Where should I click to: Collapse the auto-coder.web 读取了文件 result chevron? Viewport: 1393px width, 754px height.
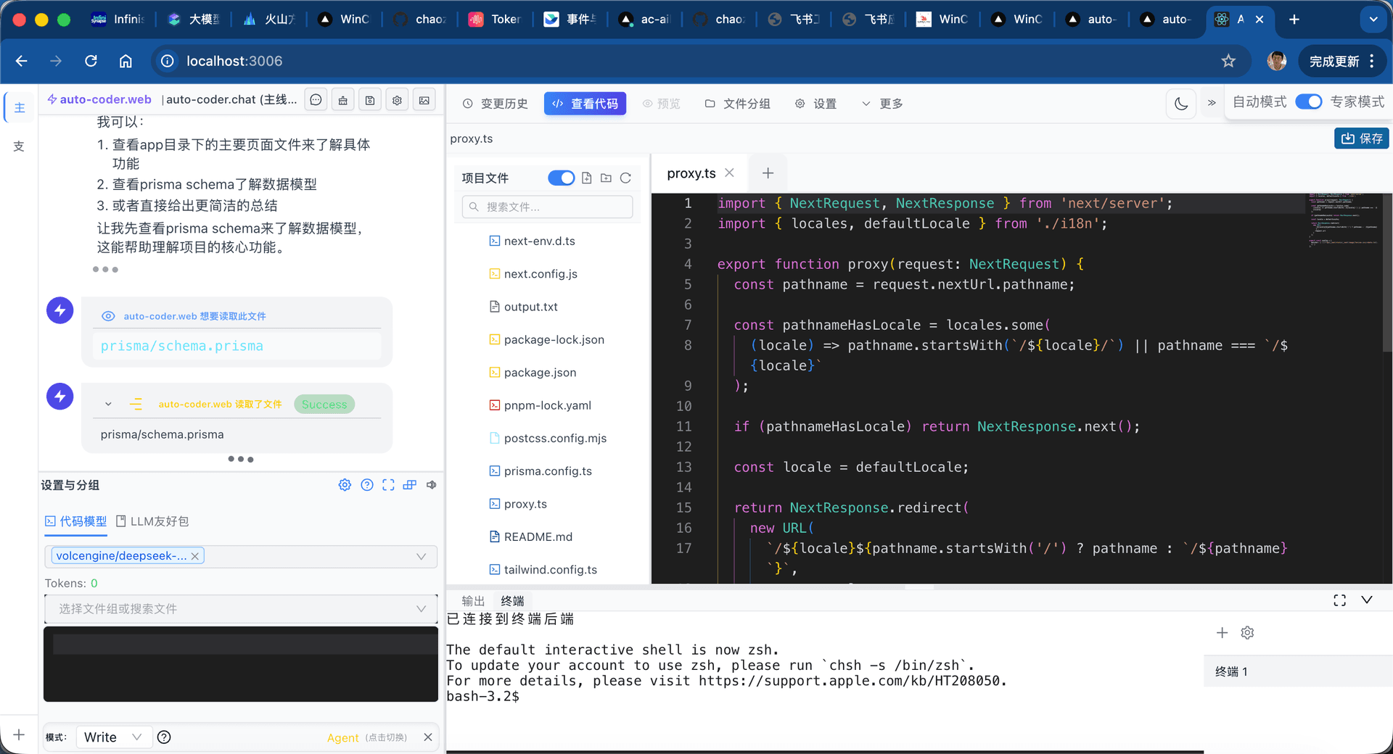click(108, 404)
